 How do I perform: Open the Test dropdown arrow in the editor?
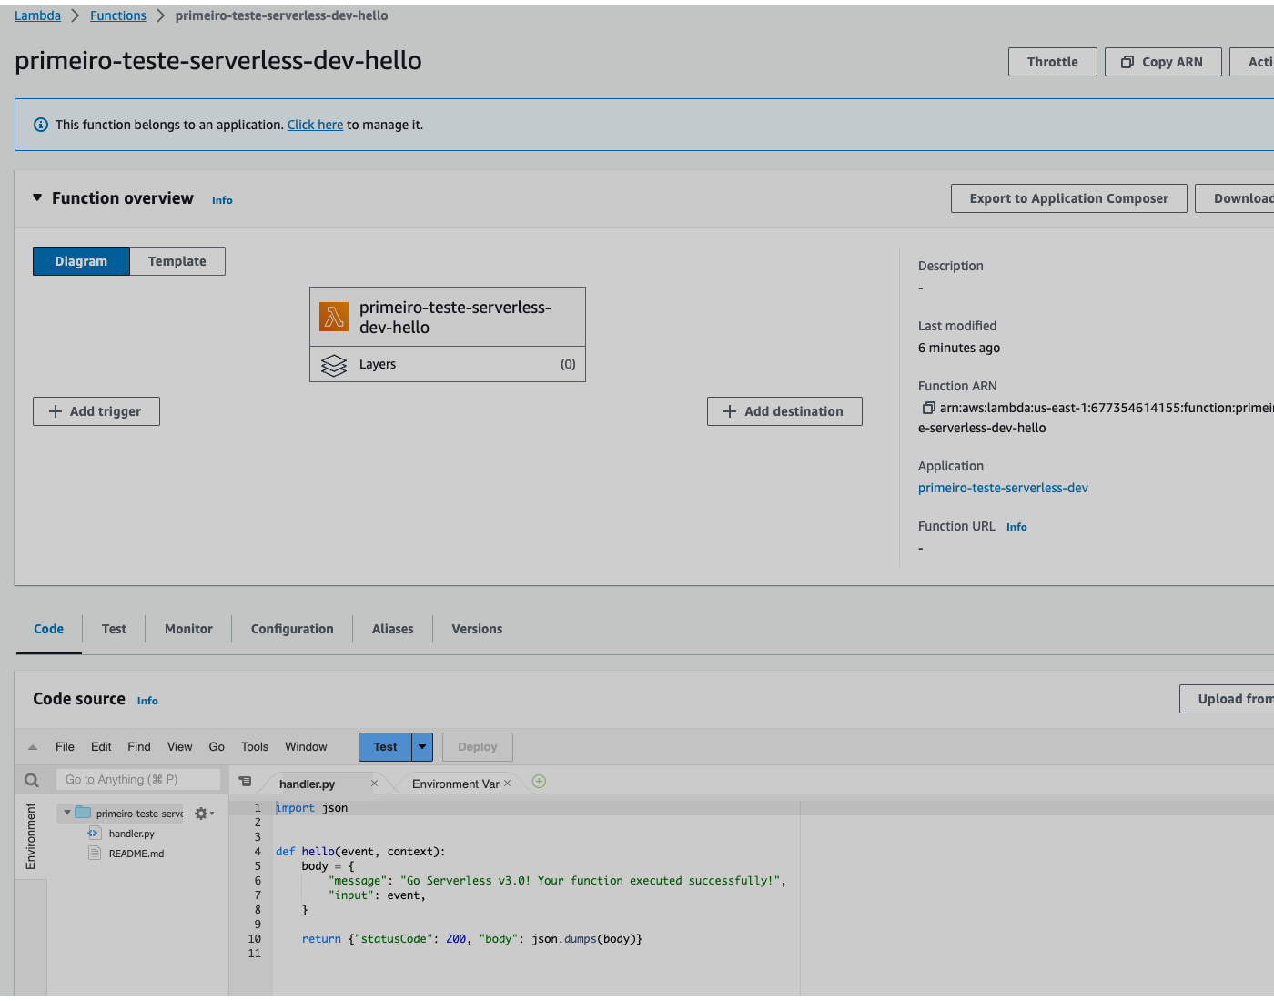(422, 746)
